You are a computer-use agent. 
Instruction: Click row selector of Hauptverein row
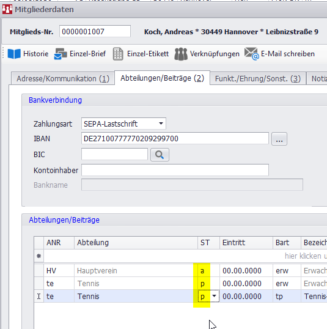pyautogui.click(x=39, y=271)
